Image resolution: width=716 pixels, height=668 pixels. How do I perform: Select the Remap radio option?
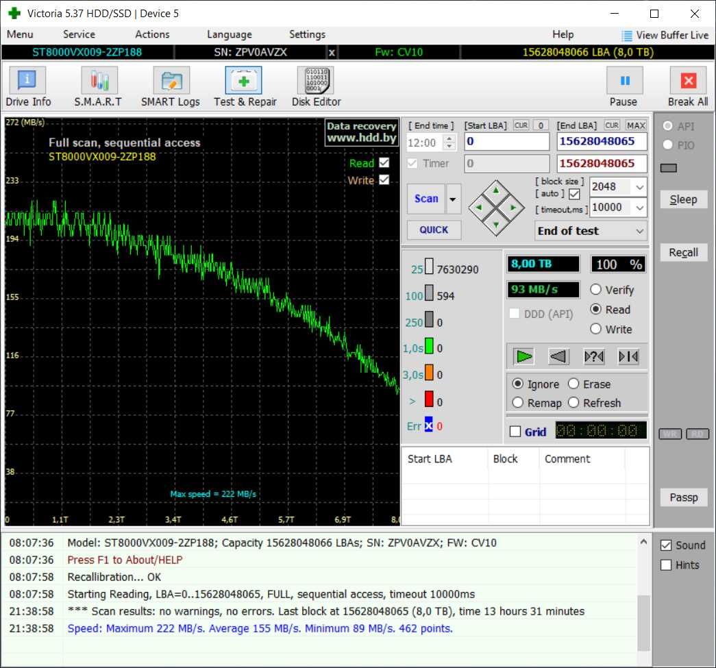pos(517,402)
